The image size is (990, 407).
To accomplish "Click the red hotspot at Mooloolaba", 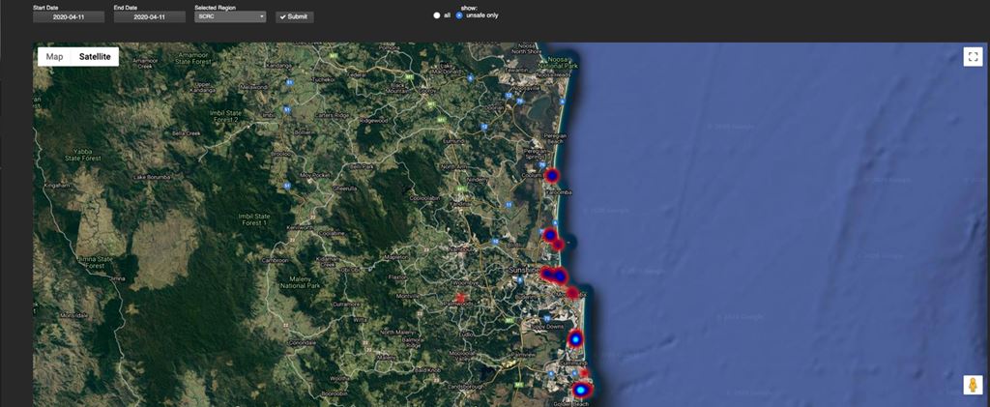I will coord(572,292).
